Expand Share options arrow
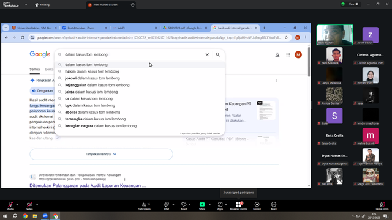Viewport: 392px width, 220px height. point(209,204)
